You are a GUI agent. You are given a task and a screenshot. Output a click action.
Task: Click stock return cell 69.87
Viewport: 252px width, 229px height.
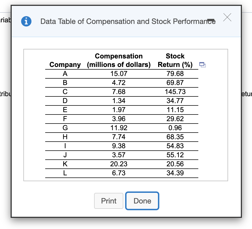pos(175,83)
